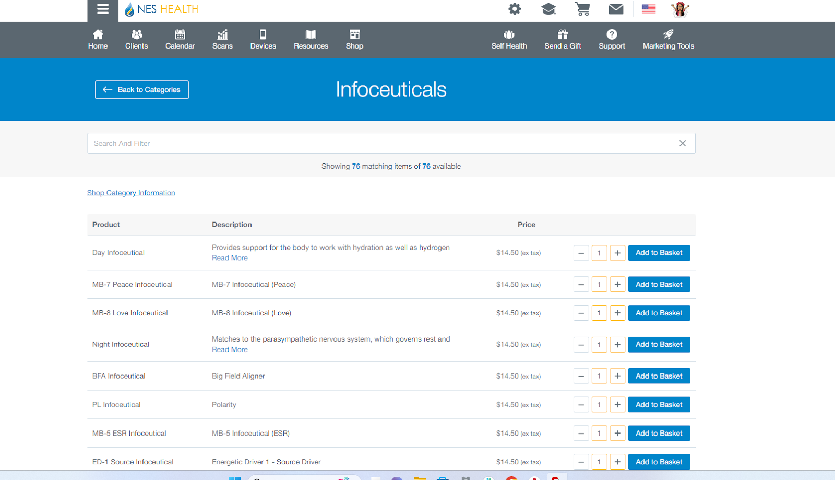Open the graduation cap training icon
Screen dimensions: 835x480
[548, 9]
